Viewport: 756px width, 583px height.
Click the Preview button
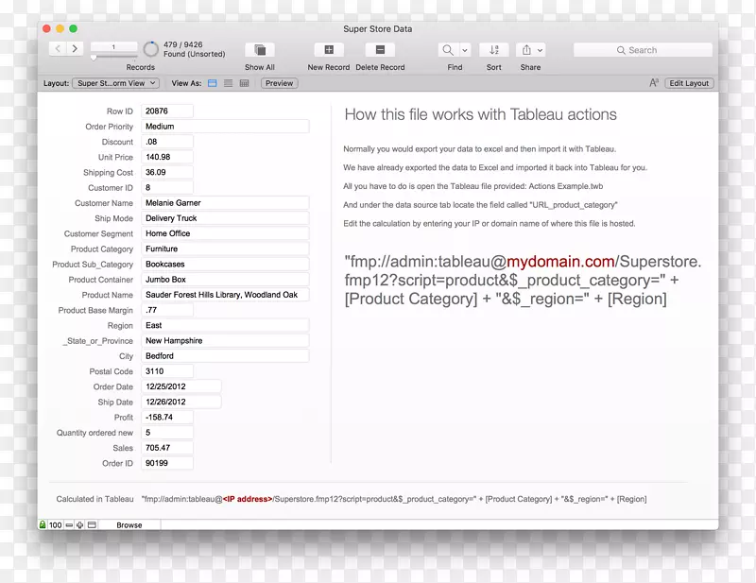point(279,83)
